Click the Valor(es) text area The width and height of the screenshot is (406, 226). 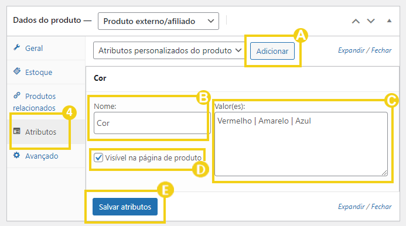[301, 144]
